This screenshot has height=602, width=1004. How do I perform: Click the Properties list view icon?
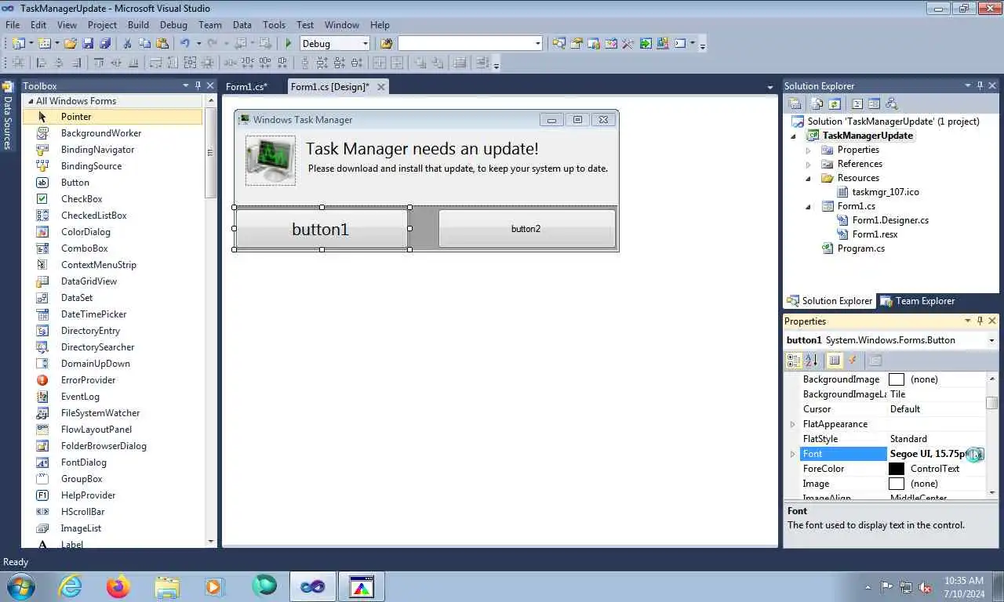pyautogui.click(x=835, y=361)
